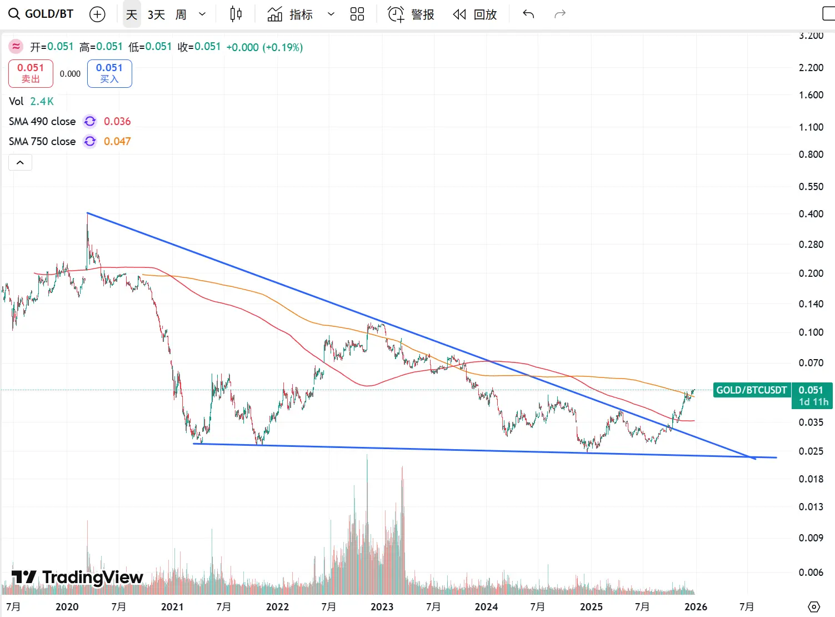Screen dimensions: 835x617
Task: Open the candlestick chart type selector
Action: 236,14
